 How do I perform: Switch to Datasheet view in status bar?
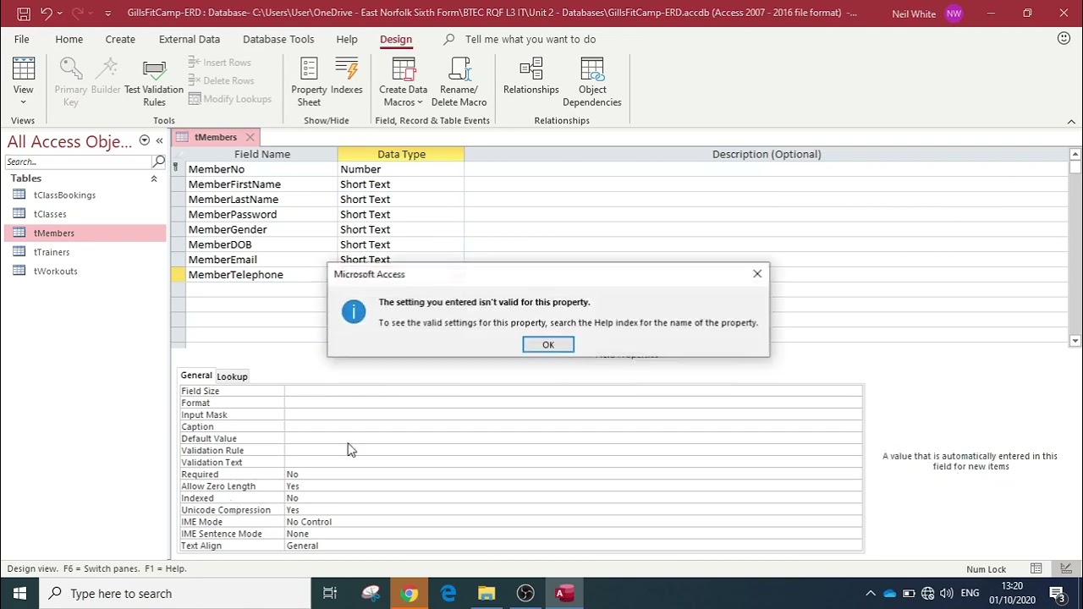click(x=1036, y=568)
